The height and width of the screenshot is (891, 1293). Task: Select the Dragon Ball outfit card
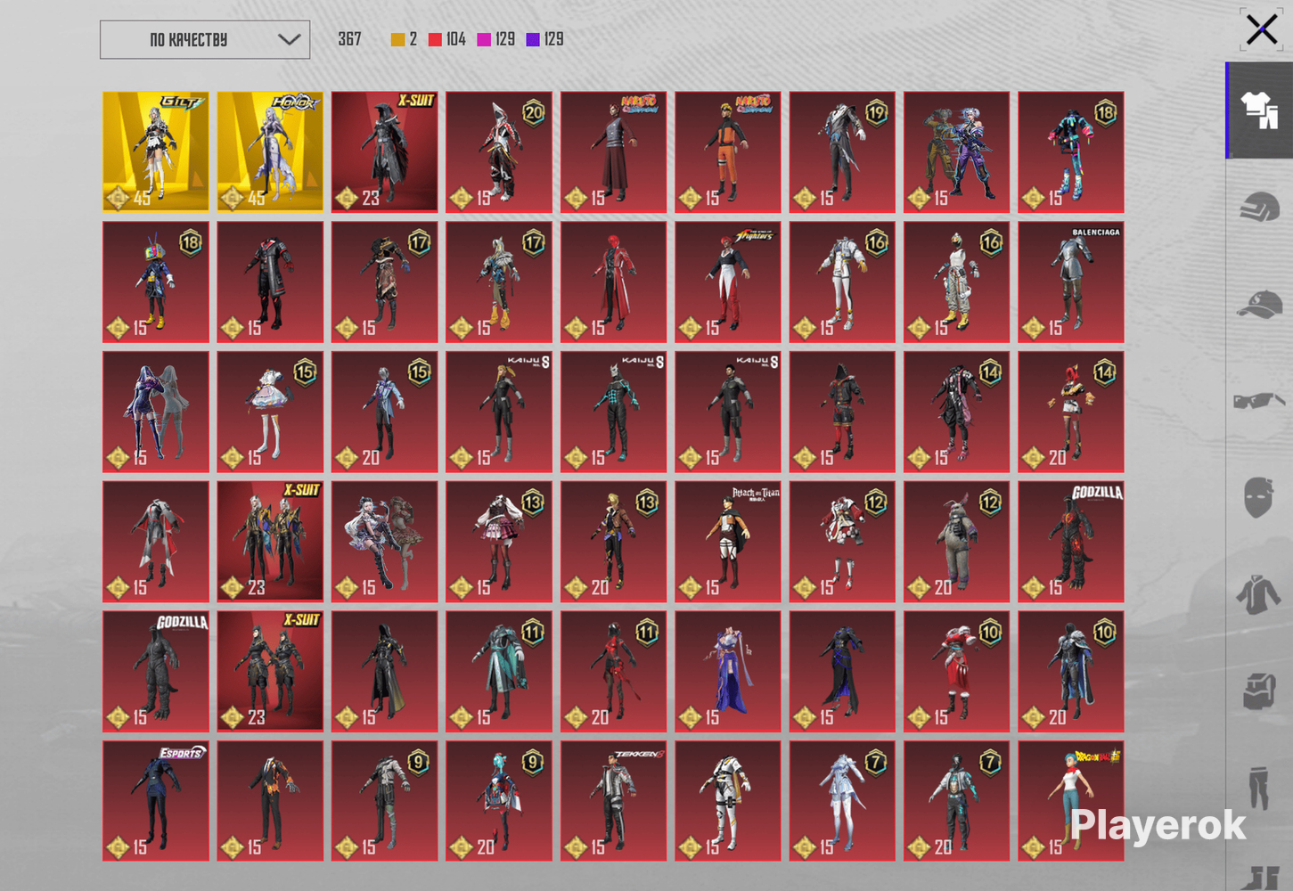(1071, 801)
